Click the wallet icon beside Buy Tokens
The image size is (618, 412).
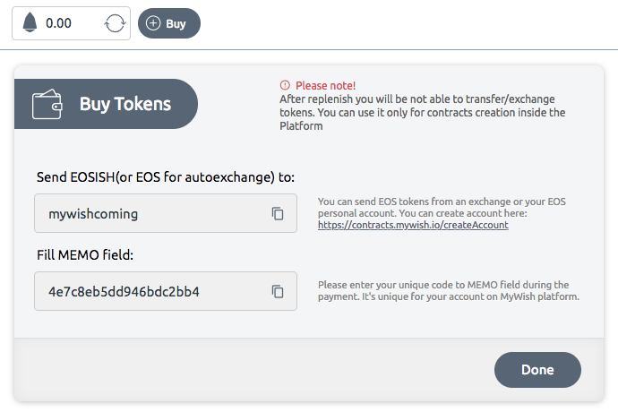(x=47, y=104)
